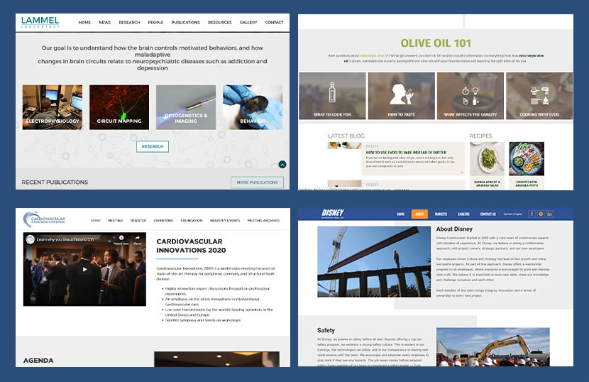Screen dimensions: 589x382
Task: Click the extra virgin olive oil link in intro
Action: pos(375,55)
